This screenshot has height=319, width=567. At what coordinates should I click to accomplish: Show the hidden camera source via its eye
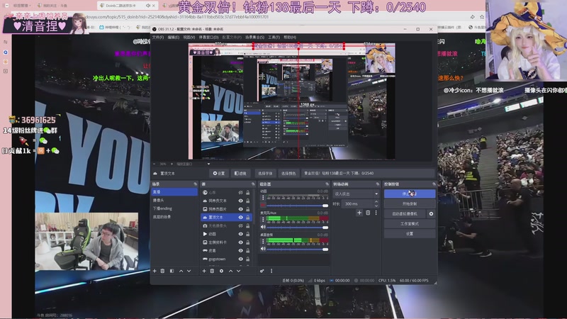pyautogui.click(x=240, y=225)
